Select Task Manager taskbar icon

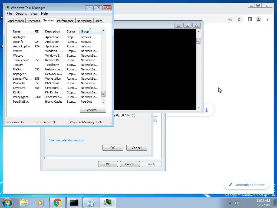click(x=108, y=203)
